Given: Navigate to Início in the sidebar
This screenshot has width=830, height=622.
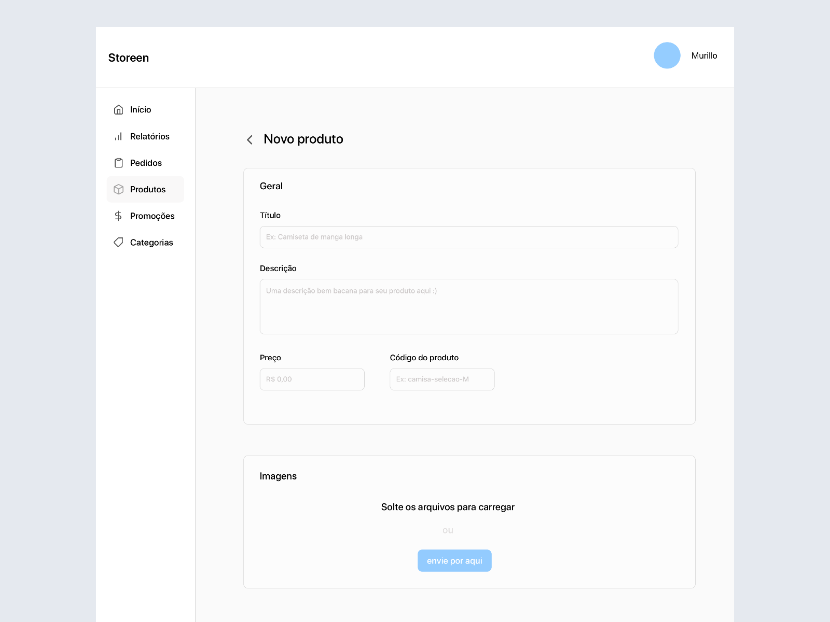Looking at the screenshot, I should tap(141, 109).
